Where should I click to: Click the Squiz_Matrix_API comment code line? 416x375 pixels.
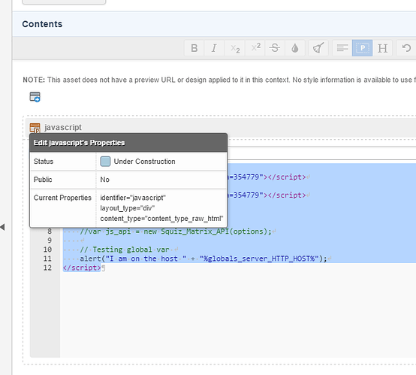point(176,231)
